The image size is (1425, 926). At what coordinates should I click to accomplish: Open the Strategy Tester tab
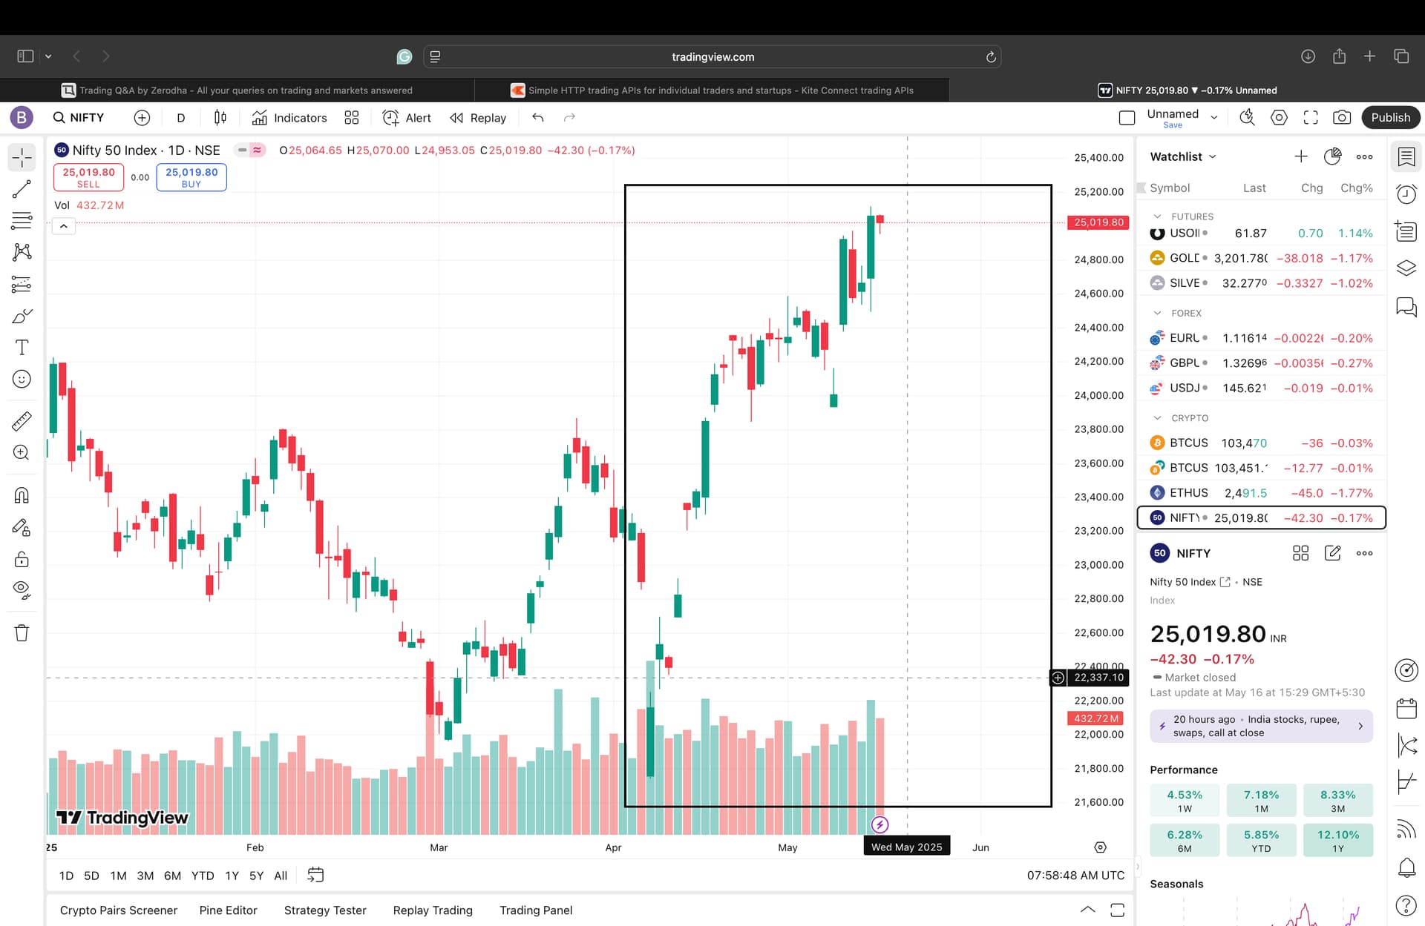325,910
